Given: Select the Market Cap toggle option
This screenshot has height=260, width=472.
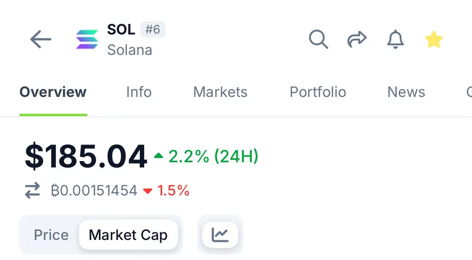Looking at the screenshot, I should coord(128,235).
